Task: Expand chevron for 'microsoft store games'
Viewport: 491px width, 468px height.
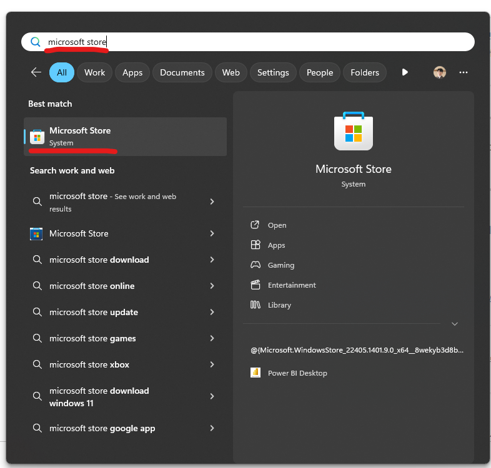Action: click(x=212, y=338)
